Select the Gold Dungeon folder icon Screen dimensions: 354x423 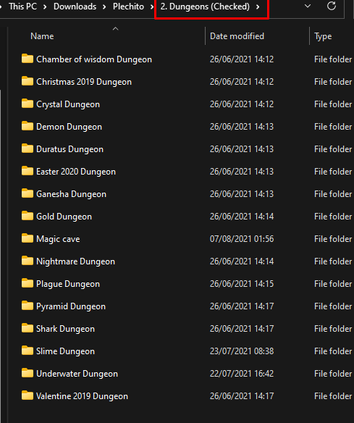point(28,216)
